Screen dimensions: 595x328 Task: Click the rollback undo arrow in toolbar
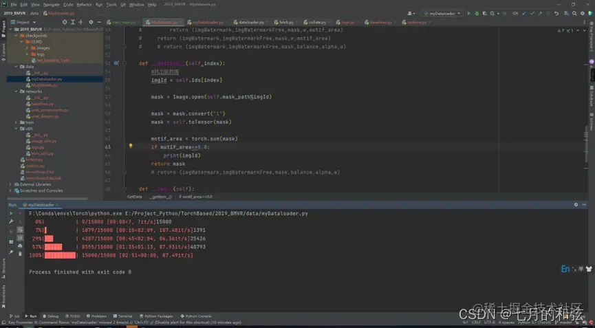point(556,13)
